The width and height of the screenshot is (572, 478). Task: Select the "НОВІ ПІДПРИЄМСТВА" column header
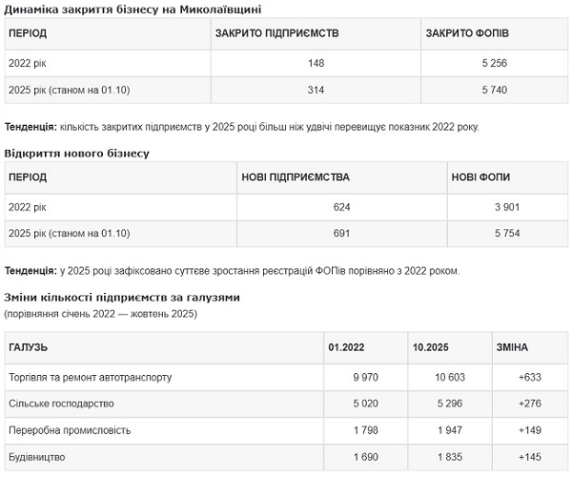tap(296, 177)
